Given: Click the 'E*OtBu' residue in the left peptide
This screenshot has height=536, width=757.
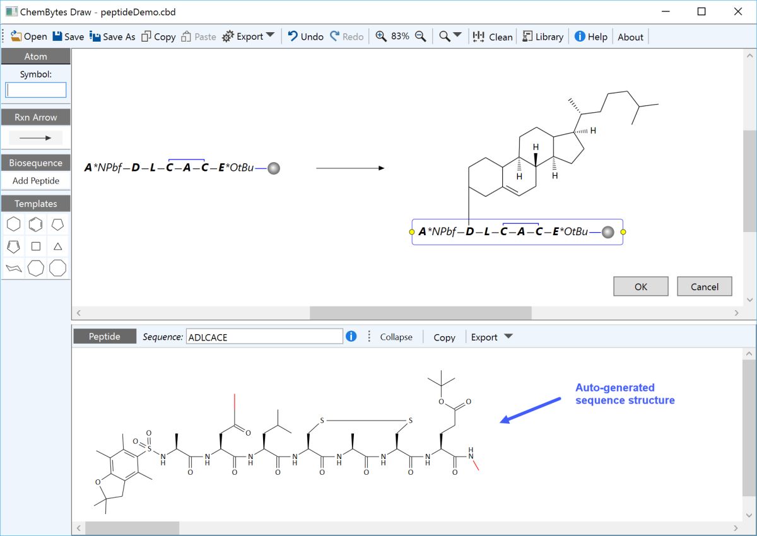Looking at the screenshot, I should pyautogui.click(x=236, y=168).
